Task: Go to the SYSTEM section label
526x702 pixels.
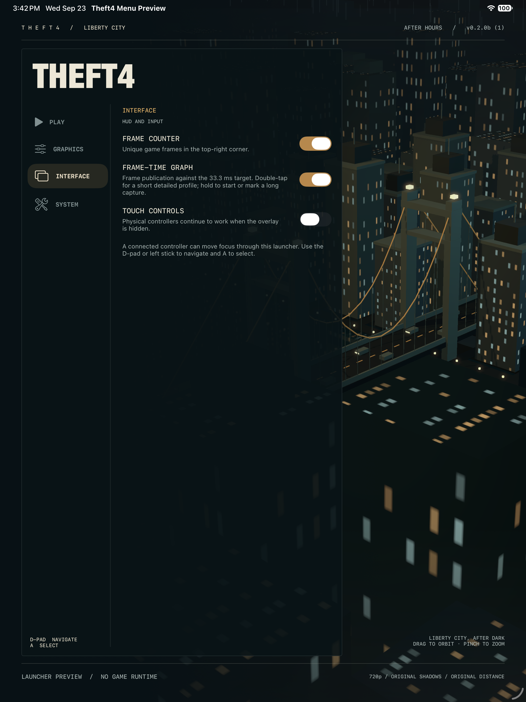Action: [67, 205]
